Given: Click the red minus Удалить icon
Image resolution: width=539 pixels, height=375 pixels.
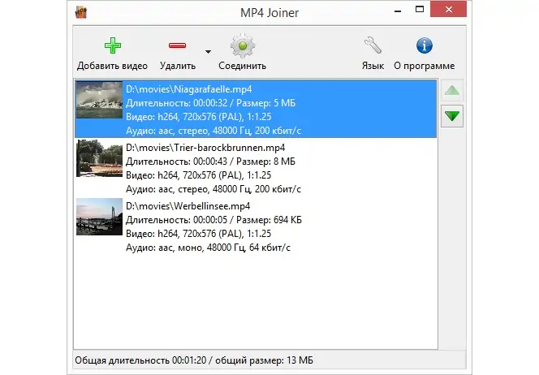Looking at the screenshot, I should coord(178,45).
